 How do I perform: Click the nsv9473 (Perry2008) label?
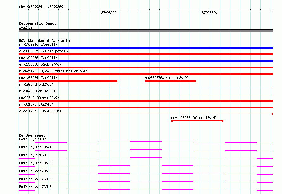(x=37, y=91)
